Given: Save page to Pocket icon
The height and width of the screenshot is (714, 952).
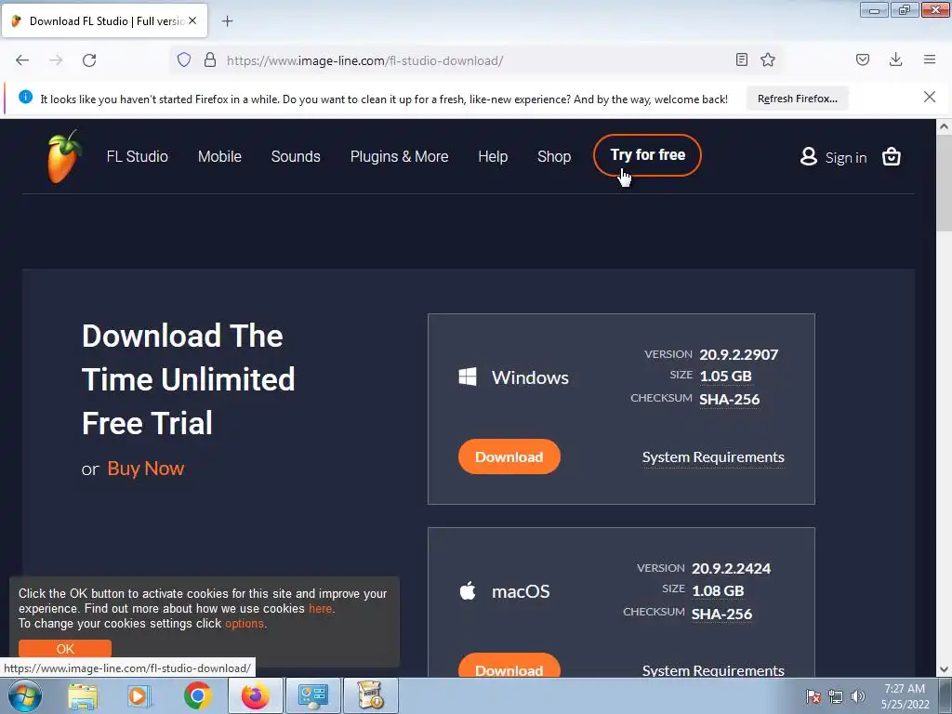Looking at the screenshot, I should [x=863, y=59].
